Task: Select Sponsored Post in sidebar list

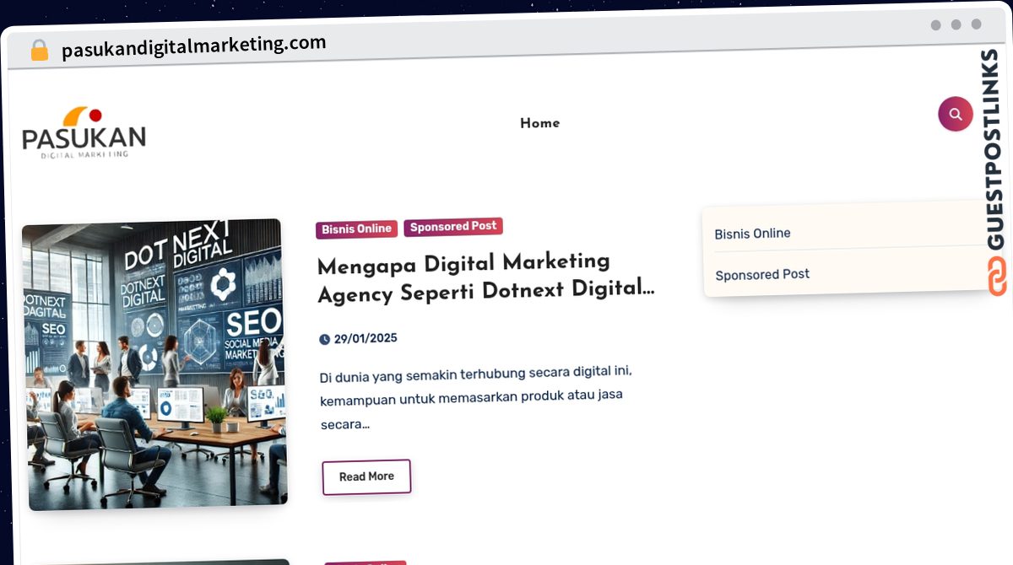Action: 762,274
